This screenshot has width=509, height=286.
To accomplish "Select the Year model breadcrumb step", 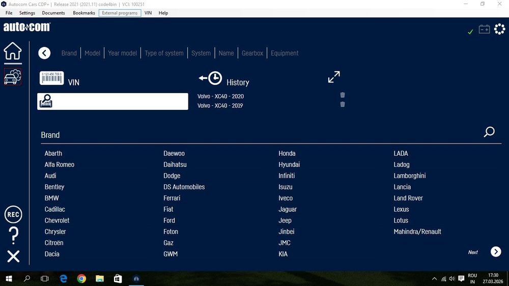I will click(x=122, y=53).
